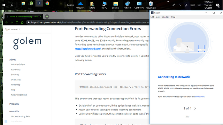
Task: Expand Desktop toolbar overflow chevron
Action: pyautogui.click(x=168, y=1)
